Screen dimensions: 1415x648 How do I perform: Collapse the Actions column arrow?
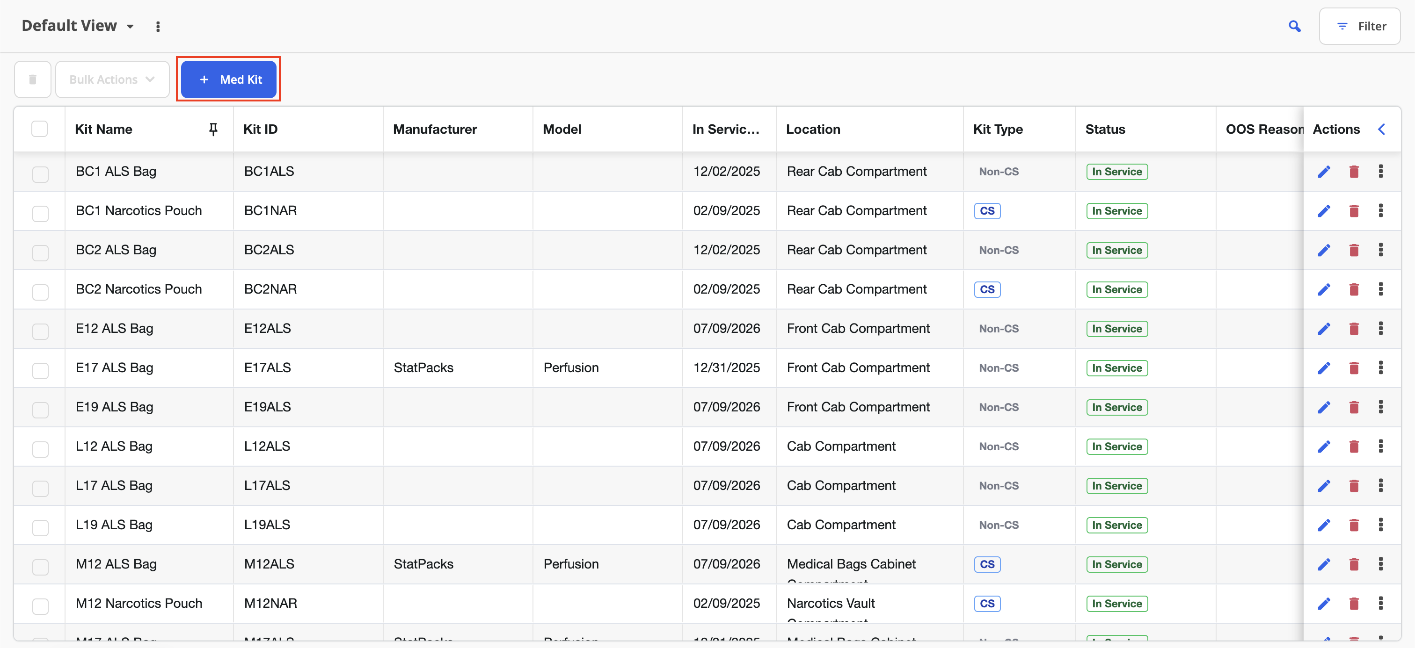[1382, 129]
